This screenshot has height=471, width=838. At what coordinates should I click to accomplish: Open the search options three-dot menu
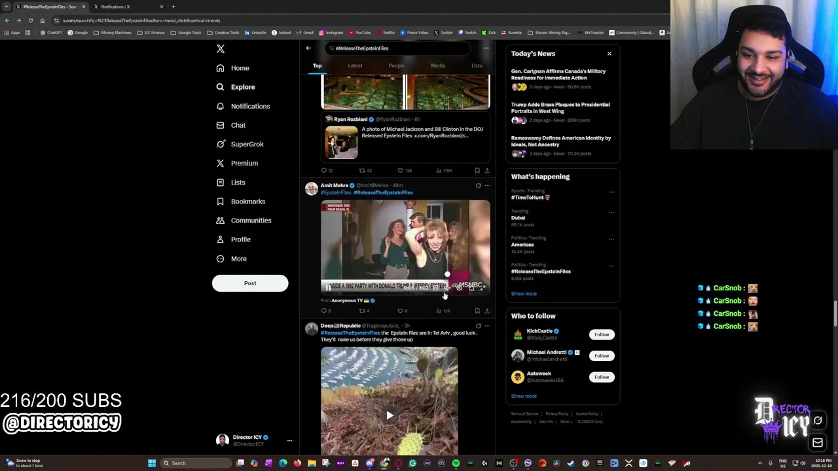[x=486, y=48]
